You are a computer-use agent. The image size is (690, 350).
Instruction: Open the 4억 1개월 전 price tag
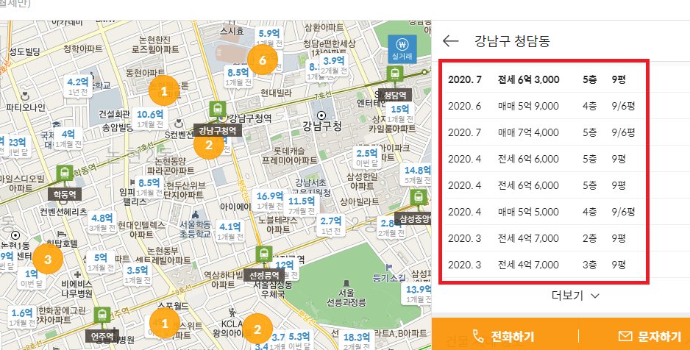coord(68,138)
